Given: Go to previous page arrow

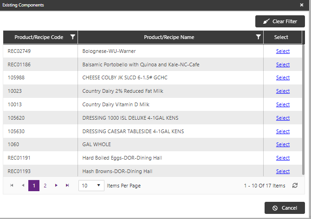Looking at the screenshot, I should point(23,185).
